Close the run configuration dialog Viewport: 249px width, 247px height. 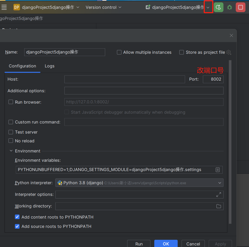point(231,35)
